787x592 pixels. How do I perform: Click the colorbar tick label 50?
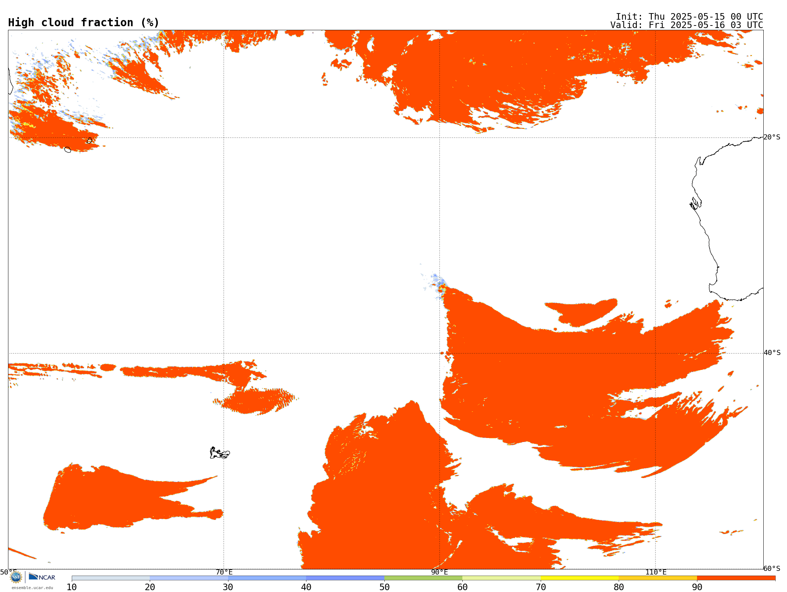[x=384, y=587]
